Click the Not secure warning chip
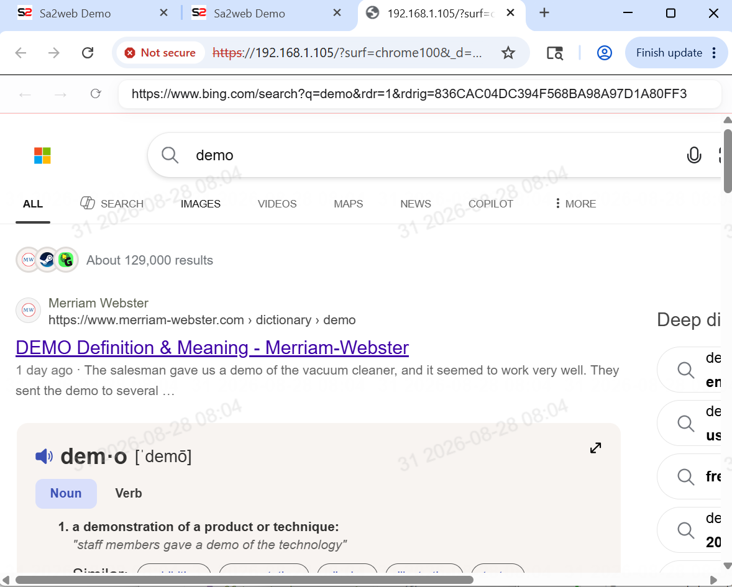 (x=160, y=53)
